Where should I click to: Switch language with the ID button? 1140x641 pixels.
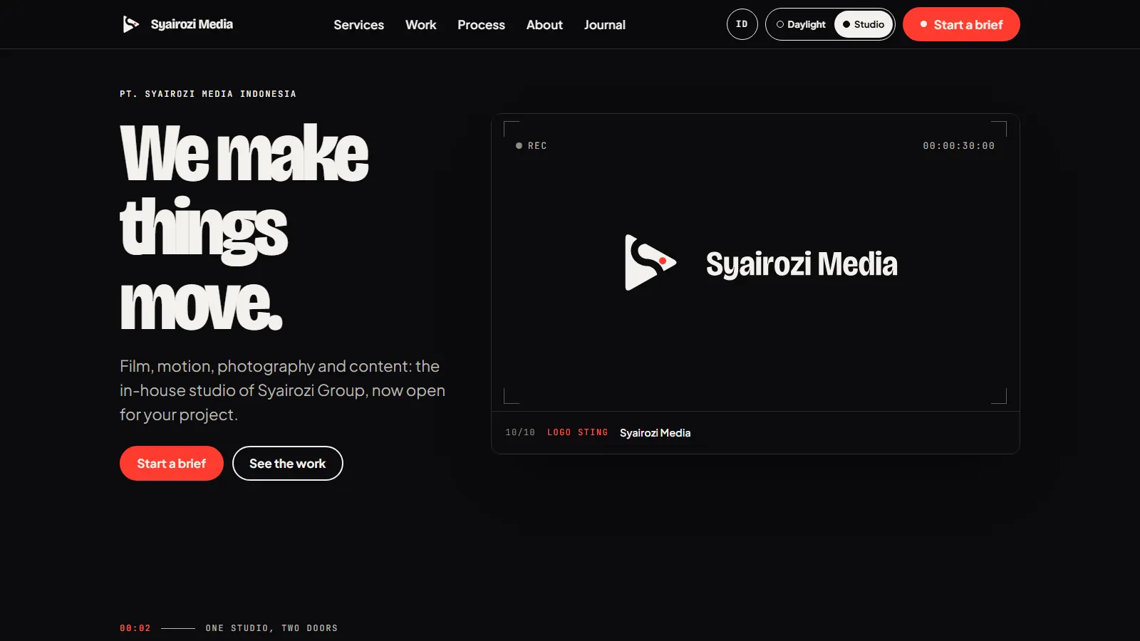[742, 24]
